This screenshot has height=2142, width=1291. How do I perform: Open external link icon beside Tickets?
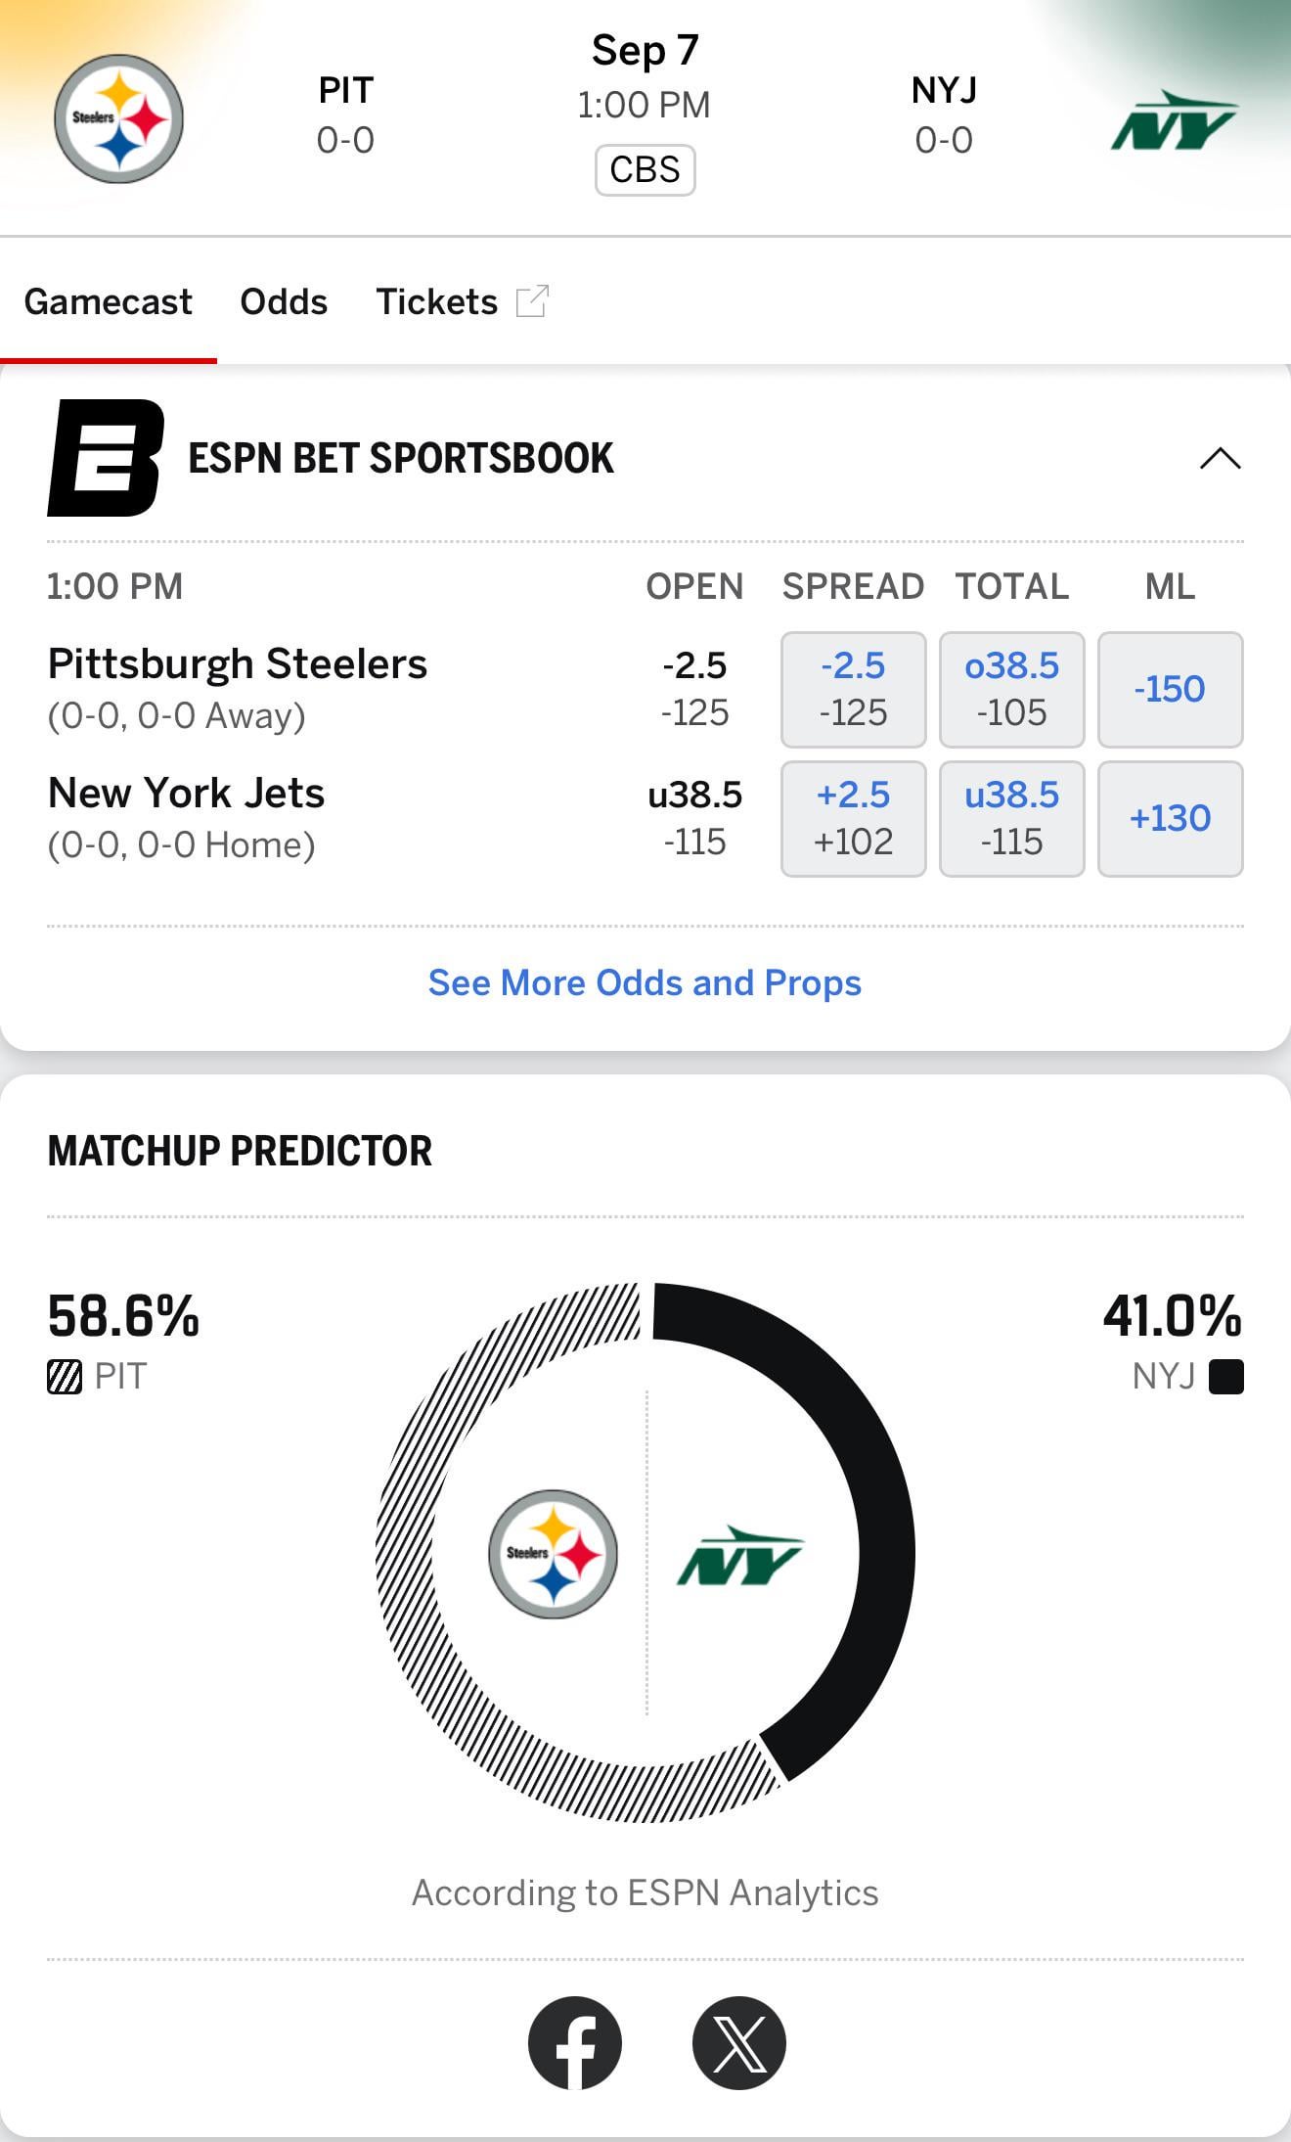click(532, 301)
